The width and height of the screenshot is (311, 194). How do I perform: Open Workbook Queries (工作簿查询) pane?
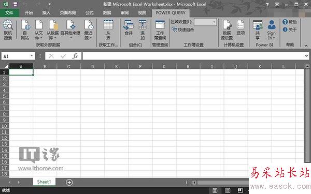tap(160, 29)
